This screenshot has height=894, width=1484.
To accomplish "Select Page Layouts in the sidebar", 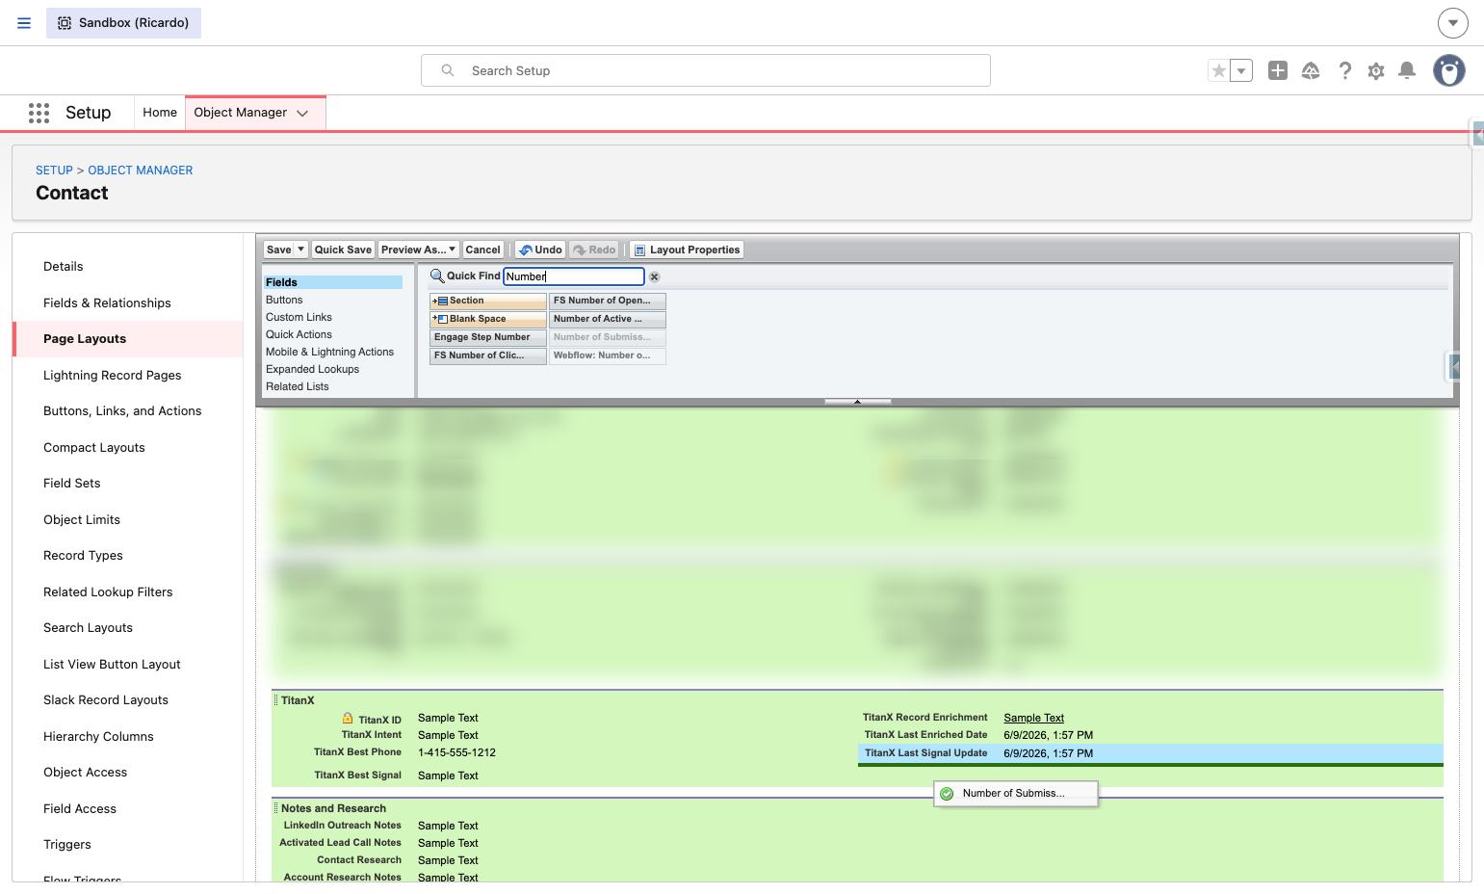I will pos(128,339).
